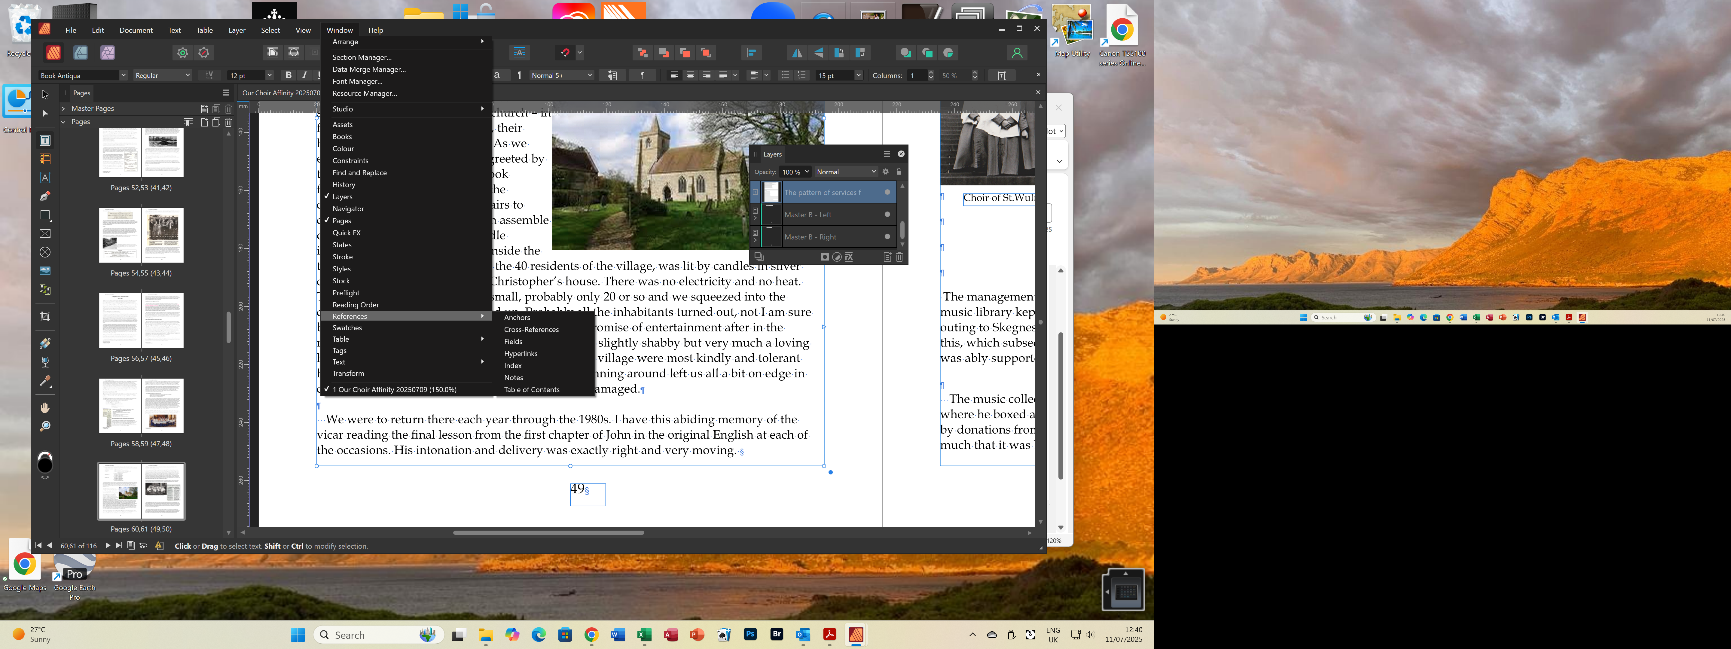Expand the Master Pages section
The width and height of the screenshot is (1731, 649).
(63, 109)
